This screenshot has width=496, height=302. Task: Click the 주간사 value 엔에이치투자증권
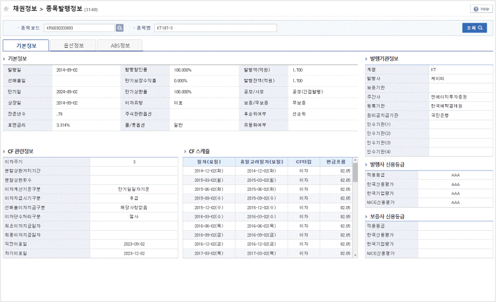coord(449,97)
